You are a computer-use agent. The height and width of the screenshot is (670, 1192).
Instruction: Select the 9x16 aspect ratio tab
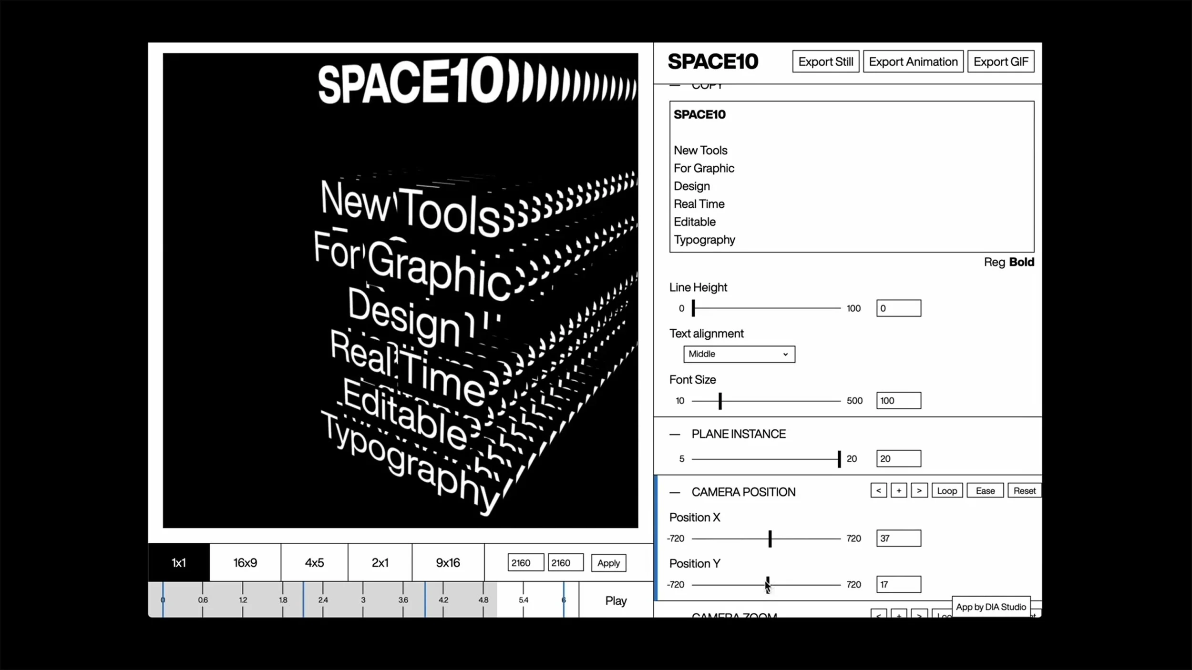click(x=447, y=562)
